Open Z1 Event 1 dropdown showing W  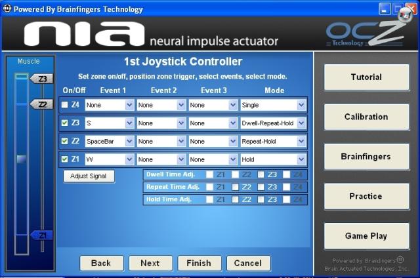coord(110,159)
